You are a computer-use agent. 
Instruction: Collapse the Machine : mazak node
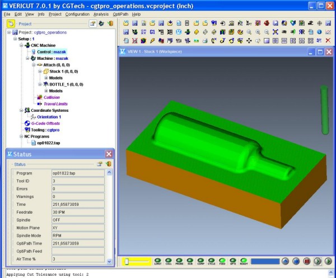coord(27,58)
